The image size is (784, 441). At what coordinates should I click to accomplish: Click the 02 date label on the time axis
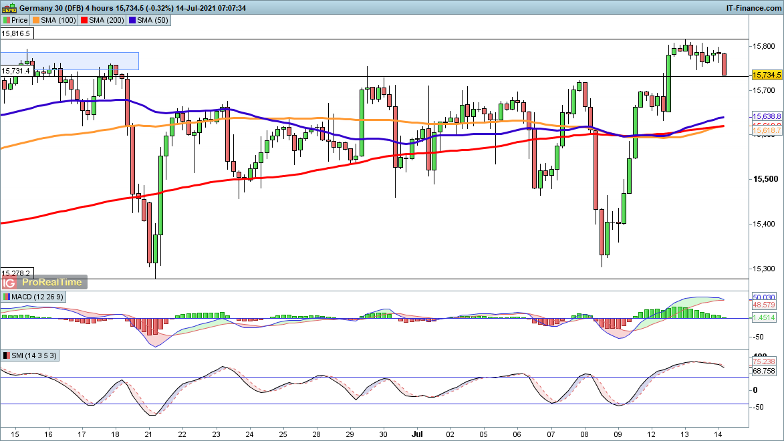pos(450,434)
